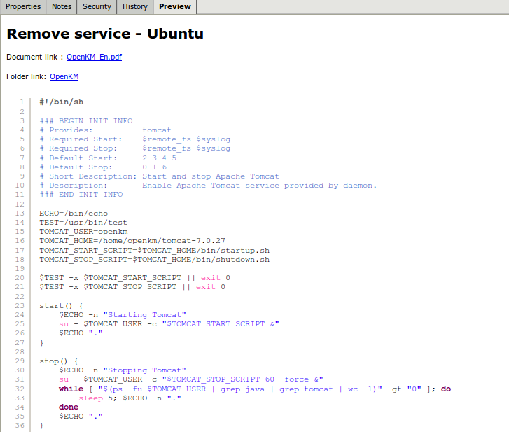Click the '### BEGIN INIT INFO' comment
Image resolution: width=509 pixels, height=432 pixels.
pos(86,120)
